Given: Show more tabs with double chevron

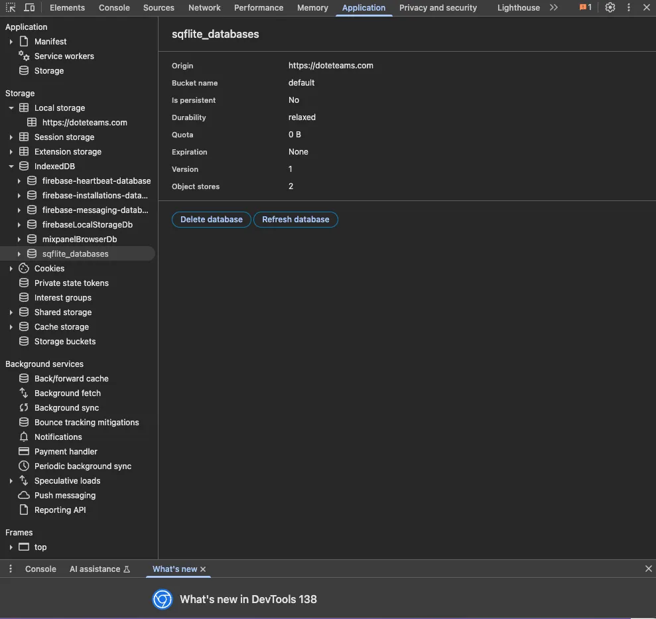Looking at the screenshot, I should pyautogui.click(x=553, y=7).
